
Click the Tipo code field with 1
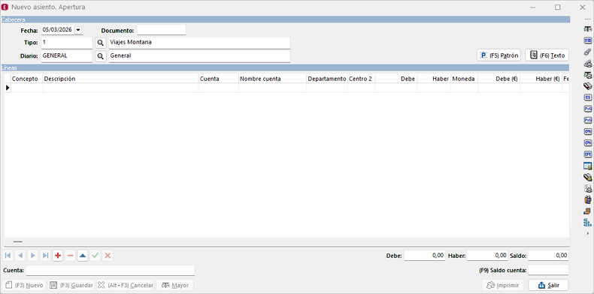(x=67, y=43)
